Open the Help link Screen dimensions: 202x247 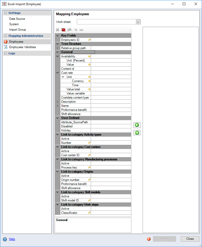pos(12,239)
